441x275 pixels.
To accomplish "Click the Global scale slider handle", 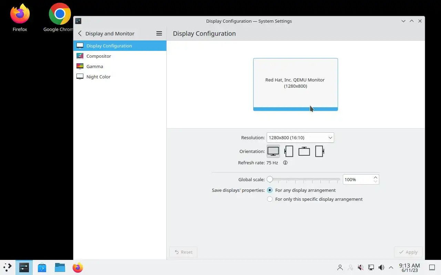I will point(270,179).
